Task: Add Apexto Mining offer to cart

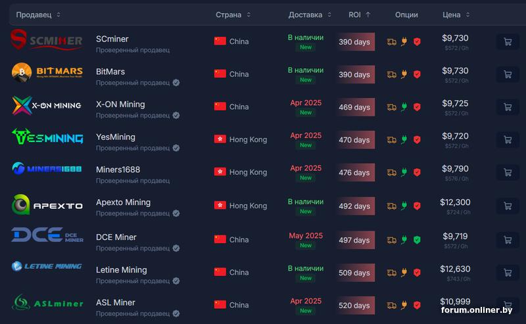Action: (x=508, y=206)
